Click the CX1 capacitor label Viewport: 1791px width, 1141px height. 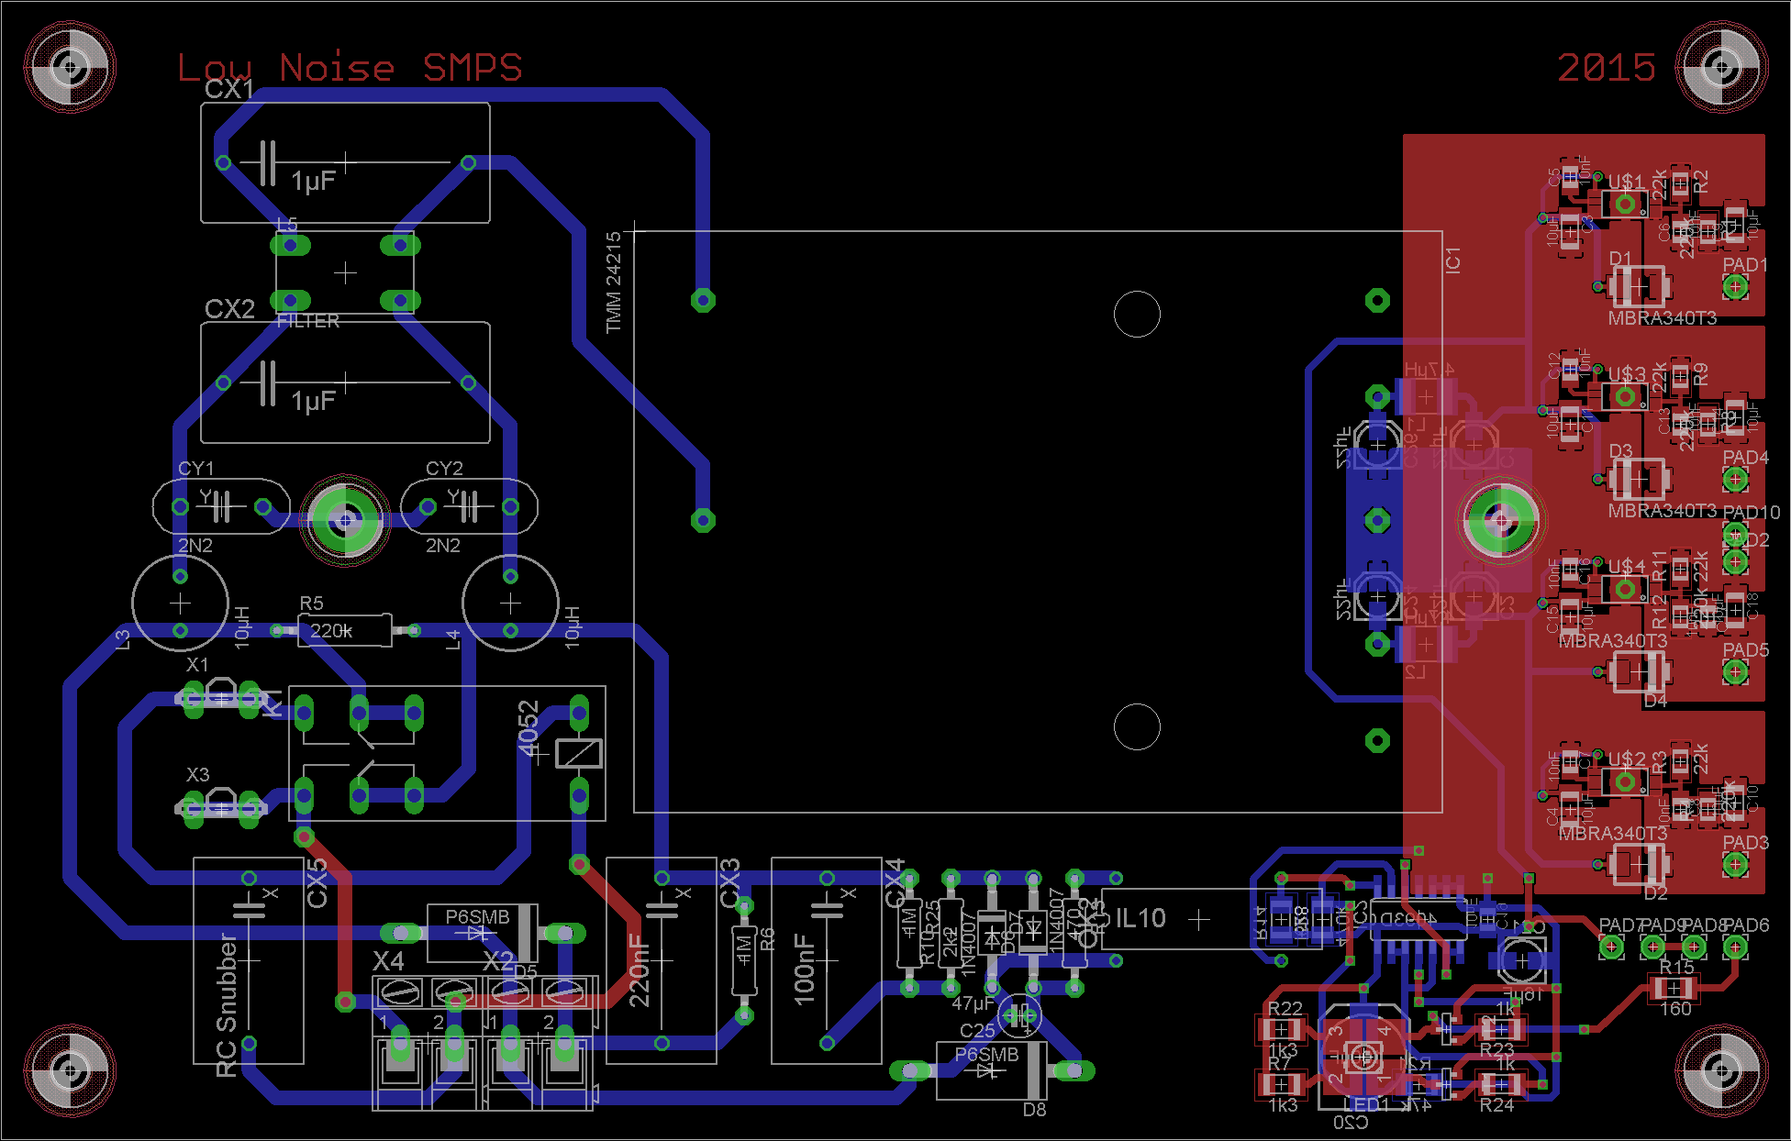[x=229, y=89]
